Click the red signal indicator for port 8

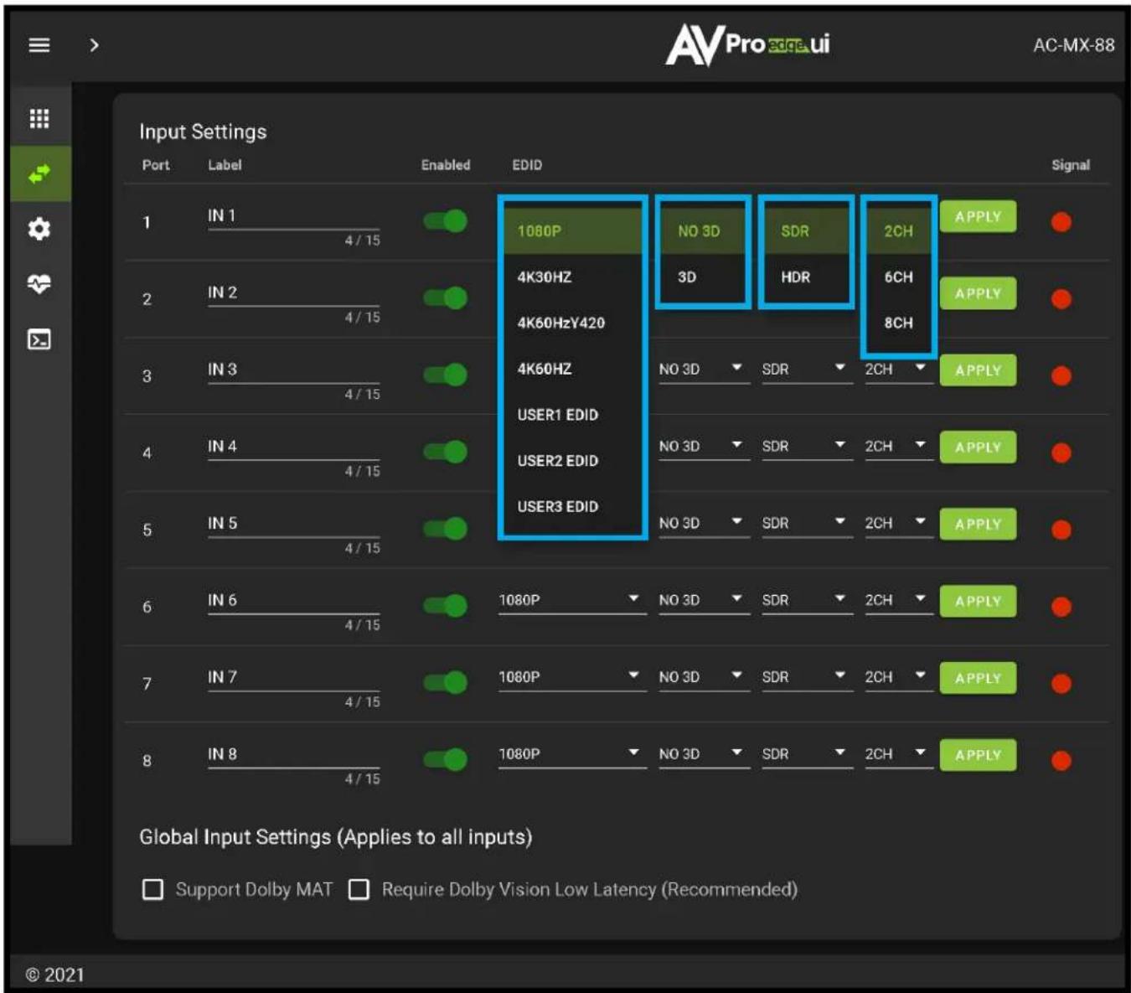point(1061,761)
